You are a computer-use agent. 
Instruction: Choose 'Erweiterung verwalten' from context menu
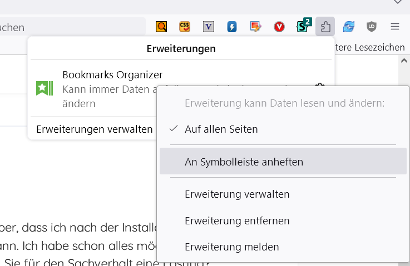click(x=237, y=194)
